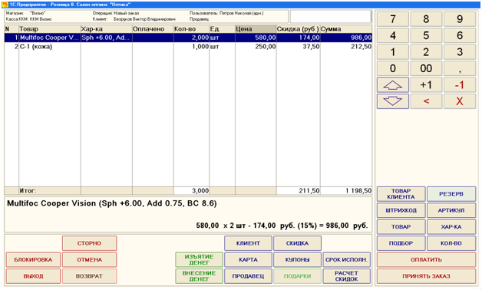Click the ОПЛАТИТЬ button

click(x=426, y=260)
